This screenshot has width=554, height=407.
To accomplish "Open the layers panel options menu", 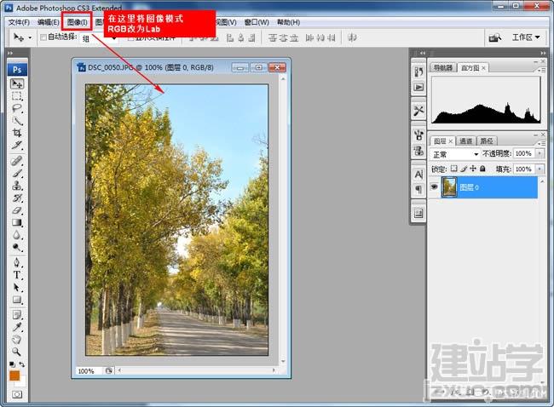I will tap(542, 143).
